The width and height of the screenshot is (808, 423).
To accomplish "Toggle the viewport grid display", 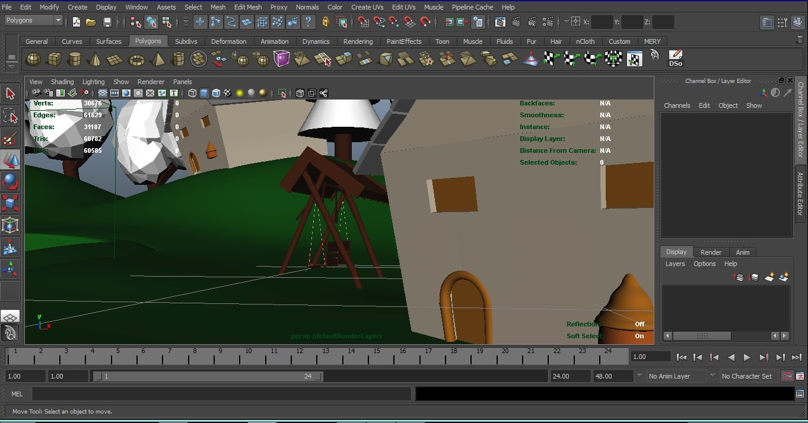I will click(103, 93).
